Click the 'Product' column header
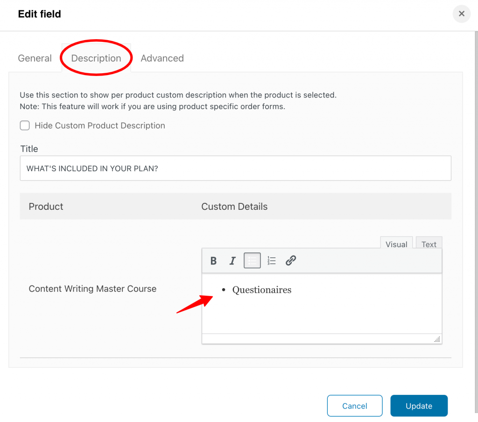 click(46, 207)
